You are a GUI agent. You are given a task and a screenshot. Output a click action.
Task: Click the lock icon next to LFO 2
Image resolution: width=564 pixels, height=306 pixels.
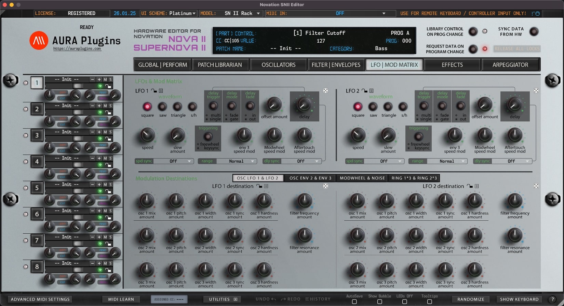365,91
